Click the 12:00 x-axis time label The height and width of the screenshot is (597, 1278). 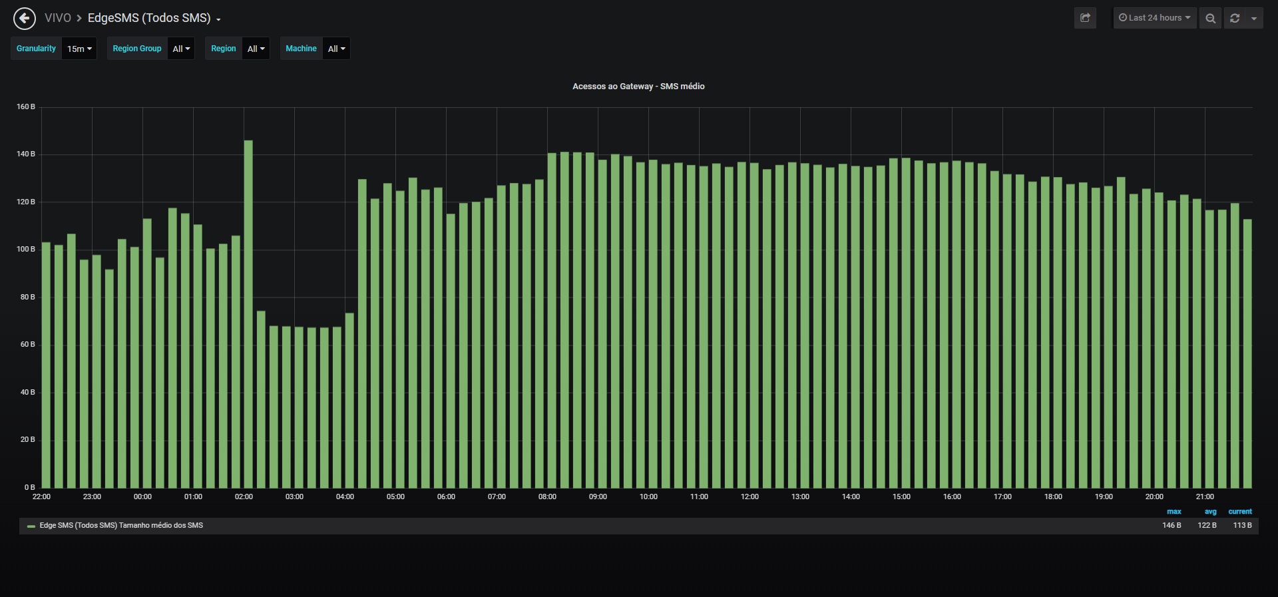749,497
